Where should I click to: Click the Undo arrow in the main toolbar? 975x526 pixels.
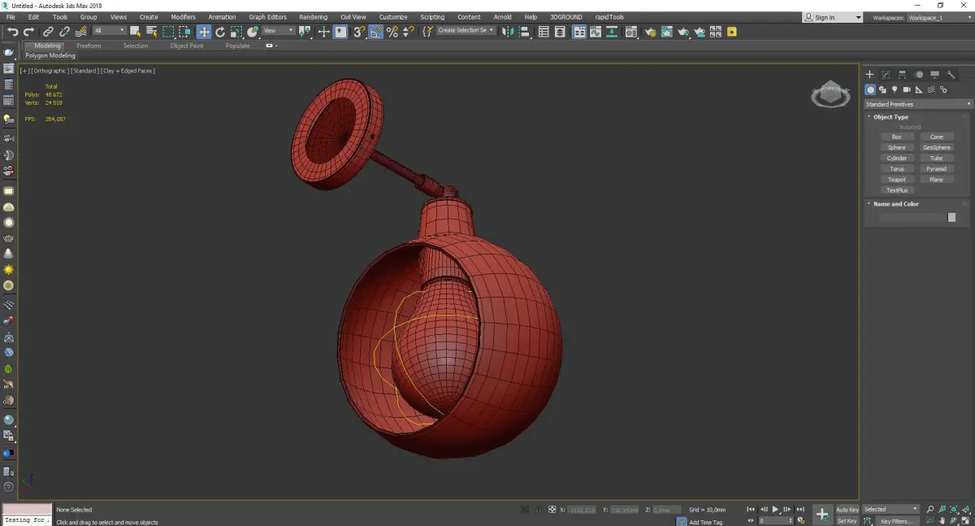pos(11,32)
